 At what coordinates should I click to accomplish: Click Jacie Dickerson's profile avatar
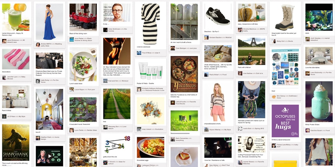click(x=4, y=41)
